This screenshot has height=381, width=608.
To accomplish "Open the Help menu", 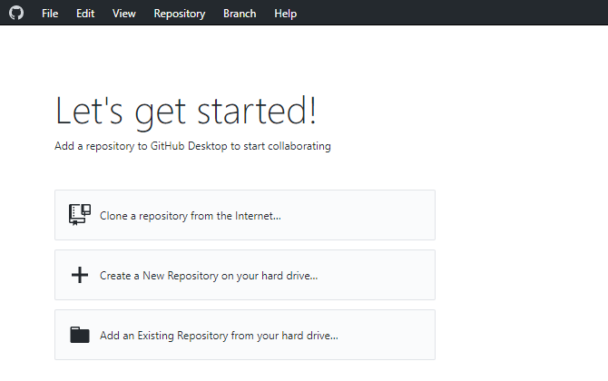I will [x=285, y=14].
